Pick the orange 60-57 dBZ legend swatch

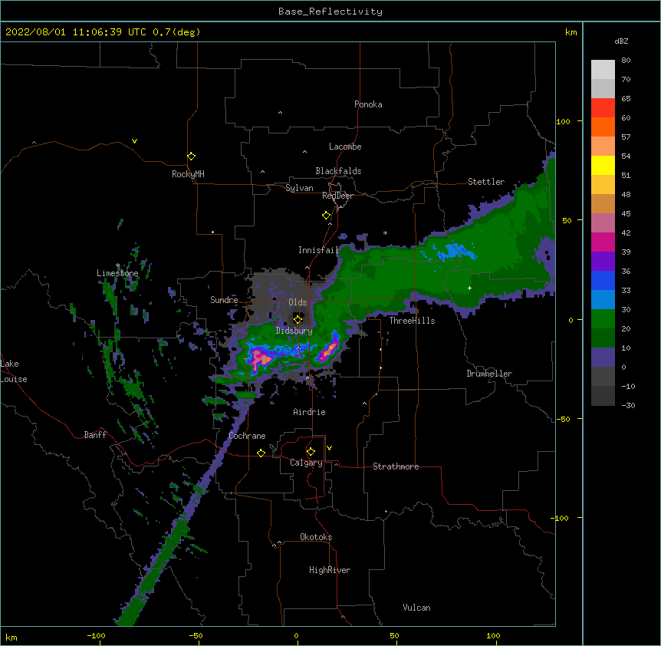pyautogui.click(x=603, y=127)
